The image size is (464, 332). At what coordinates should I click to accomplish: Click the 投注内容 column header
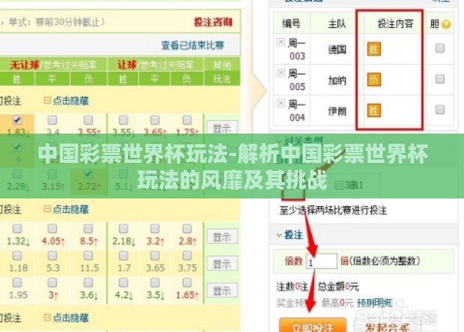point(395,24)
